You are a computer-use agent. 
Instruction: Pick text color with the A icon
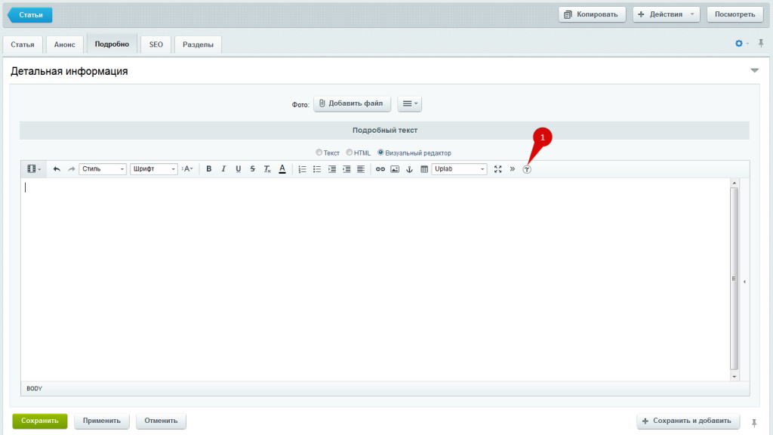coord(282,169)
